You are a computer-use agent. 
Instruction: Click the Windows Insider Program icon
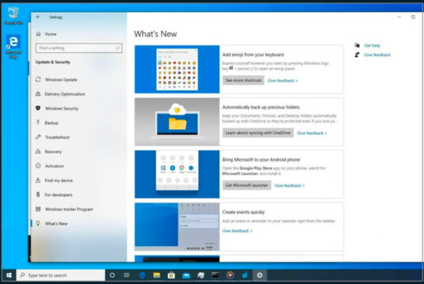pyautogui.click(x=38, y=209)
